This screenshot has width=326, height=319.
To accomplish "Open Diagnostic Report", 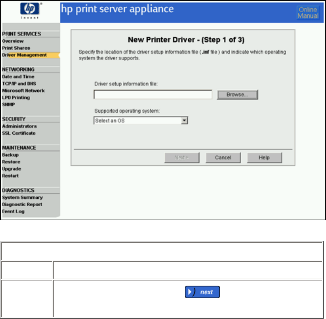I will click(x=22, y=204).
